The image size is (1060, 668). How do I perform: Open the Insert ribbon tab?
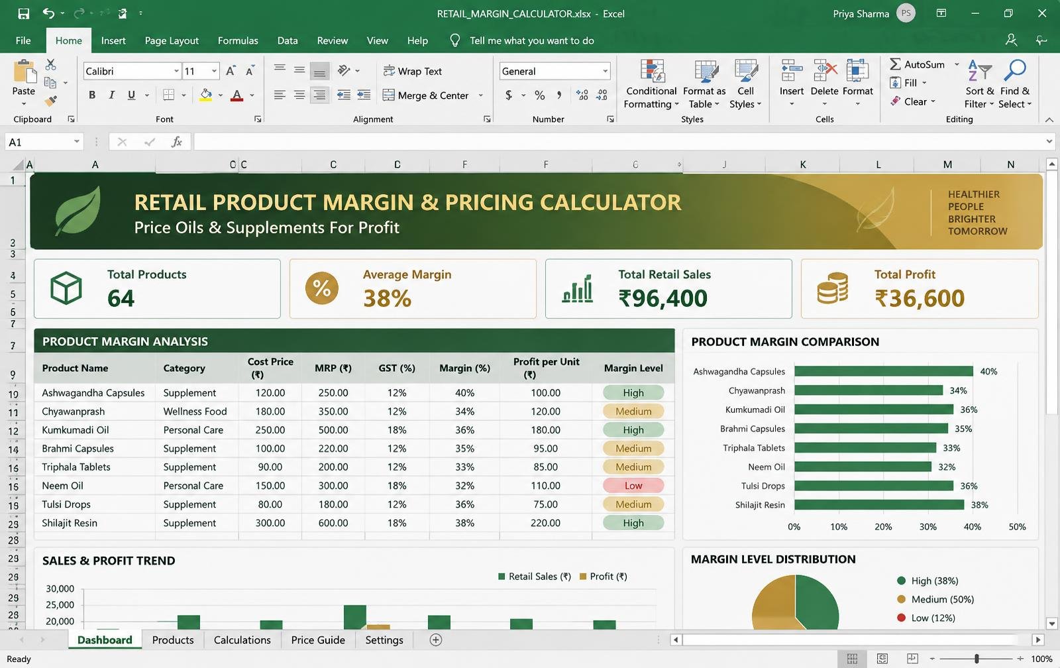pyautogui.click(x=113, y=40)
